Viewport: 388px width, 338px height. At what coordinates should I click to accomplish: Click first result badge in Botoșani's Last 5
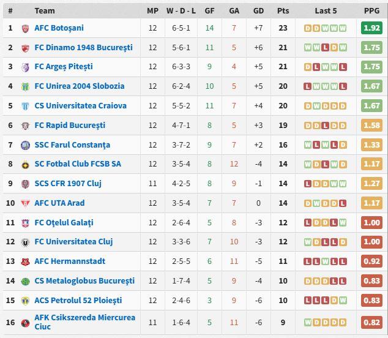308,28
